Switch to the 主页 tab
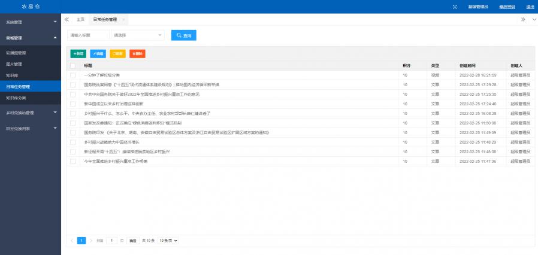Viewport: 538px width, 255px height. click(80, 20)
